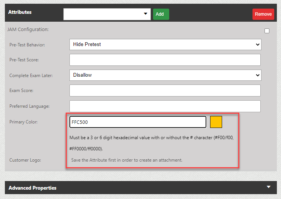Click the Customer Logo label
281x199 pixels.
[25, 160]
